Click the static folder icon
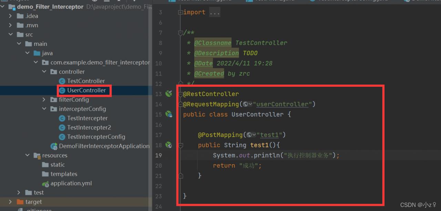The width and height of the screenshot is (441, 211). pos(45,165)
